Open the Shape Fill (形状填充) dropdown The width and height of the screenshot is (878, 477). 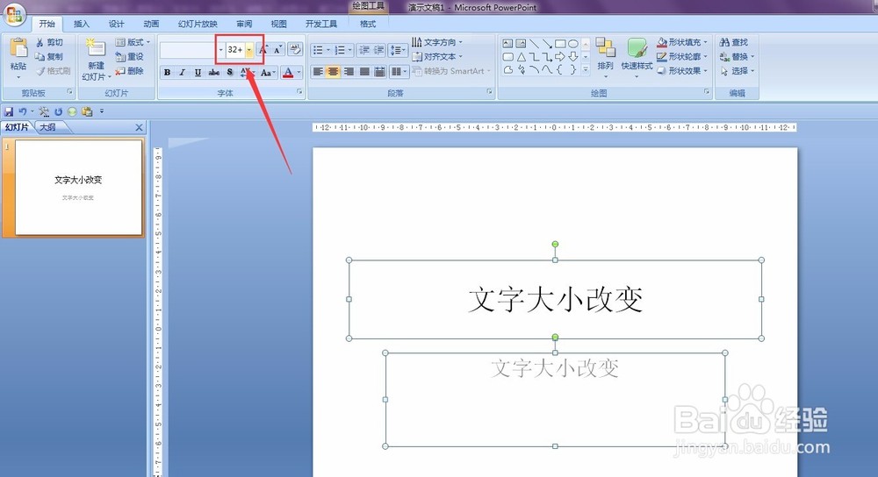[682, 42]
